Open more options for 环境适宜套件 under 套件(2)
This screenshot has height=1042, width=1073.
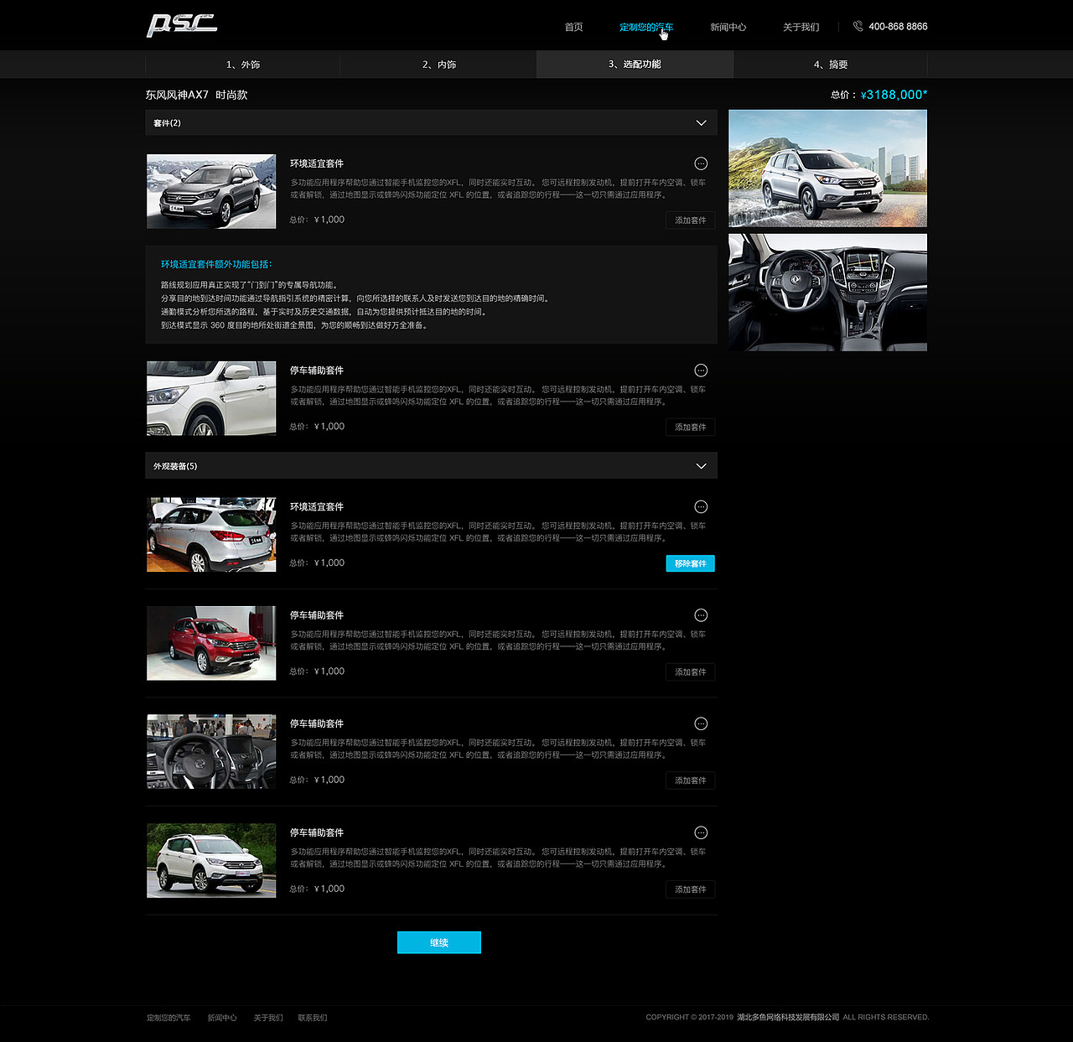coord(701,163)
